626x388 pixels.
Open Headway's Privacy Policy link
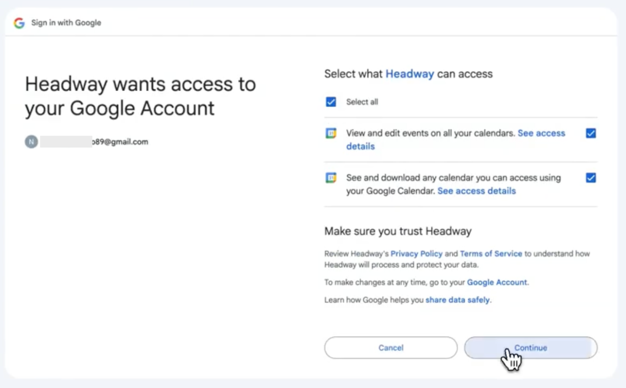(x=417, y=254)
